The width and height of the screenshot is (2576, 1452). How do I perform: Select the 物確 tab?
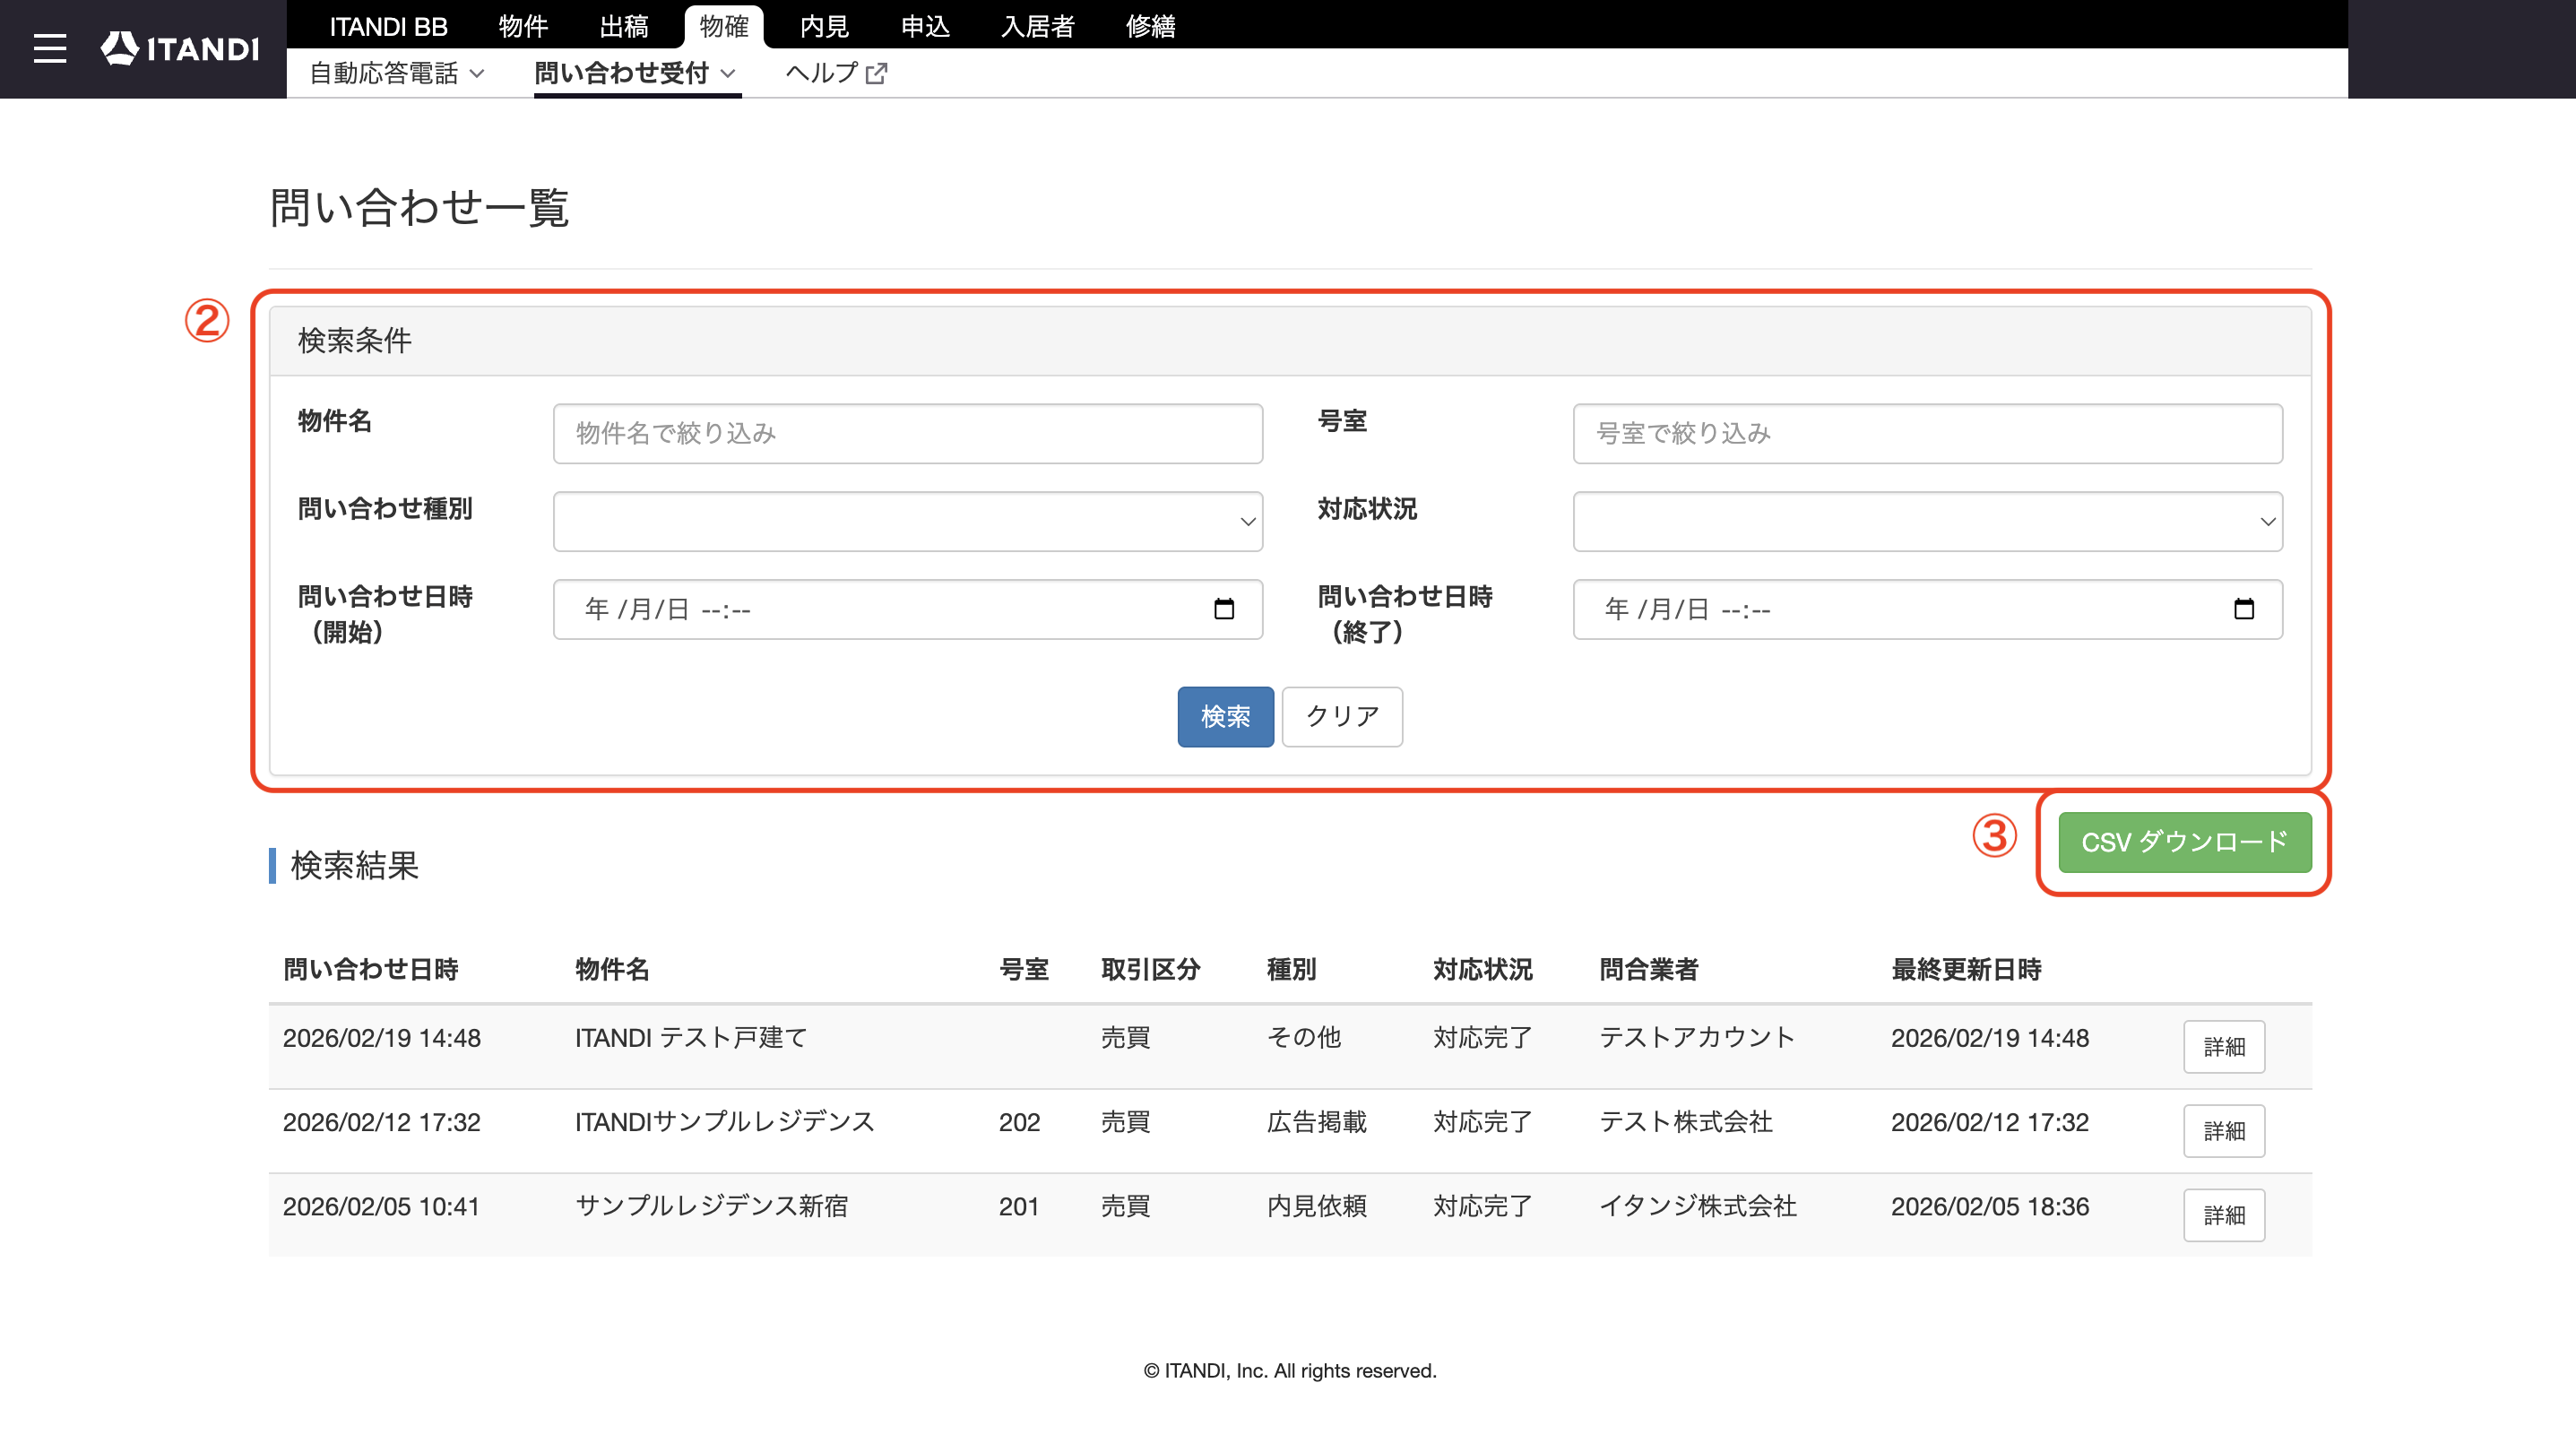pyautogui.click(x=724, y=26)
